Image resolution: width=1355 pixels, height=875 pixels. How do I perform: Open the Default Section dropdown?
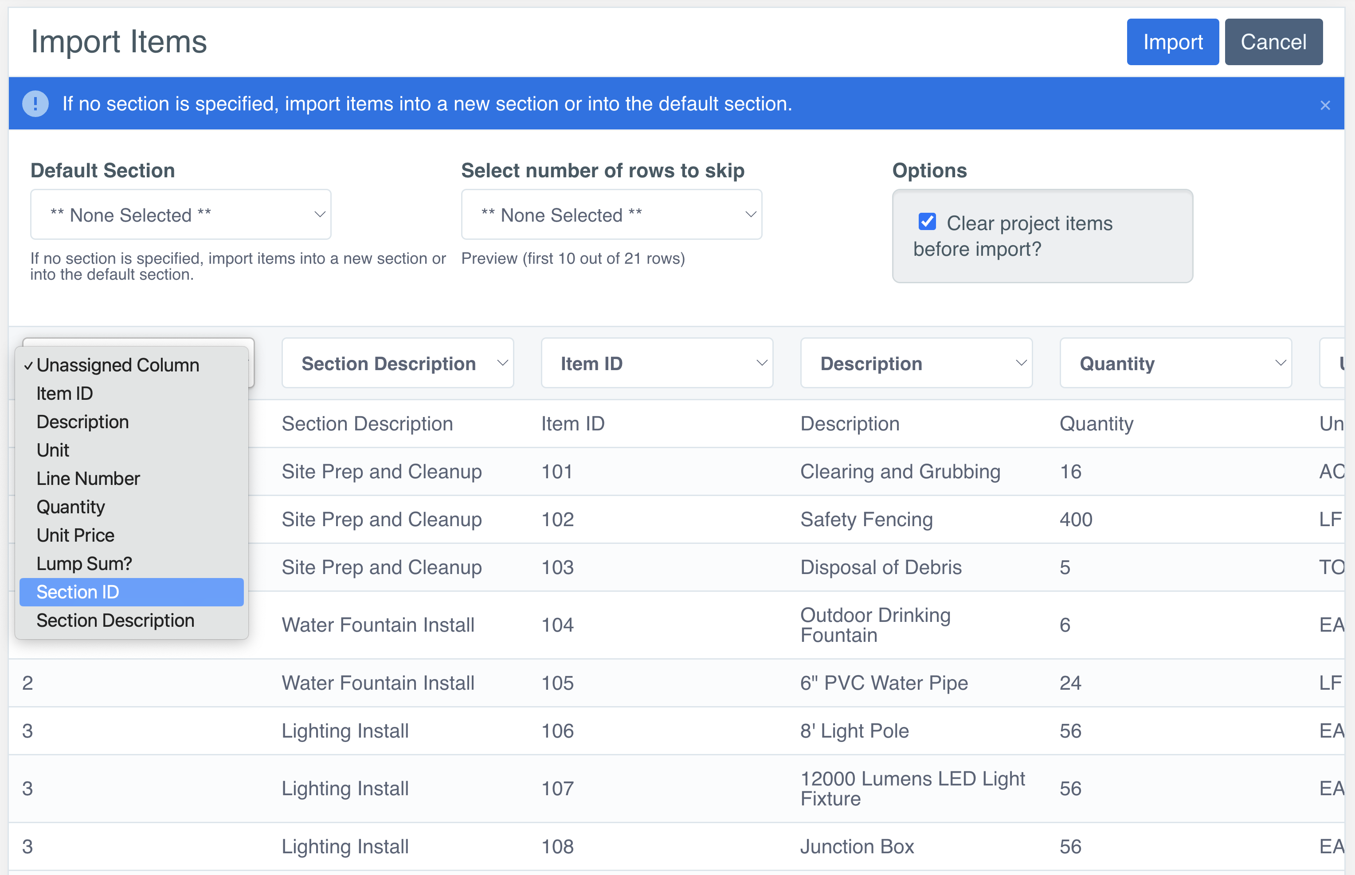click(180, 215)
